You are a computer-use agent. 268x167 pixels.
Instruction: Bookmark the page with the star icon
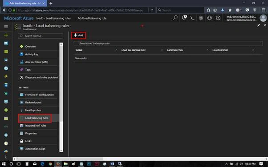[x=208, y=10]
